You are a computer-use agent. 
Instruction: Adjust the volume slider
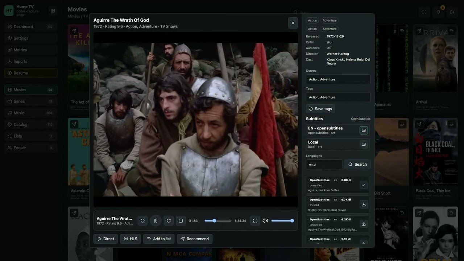click(282, 220)
